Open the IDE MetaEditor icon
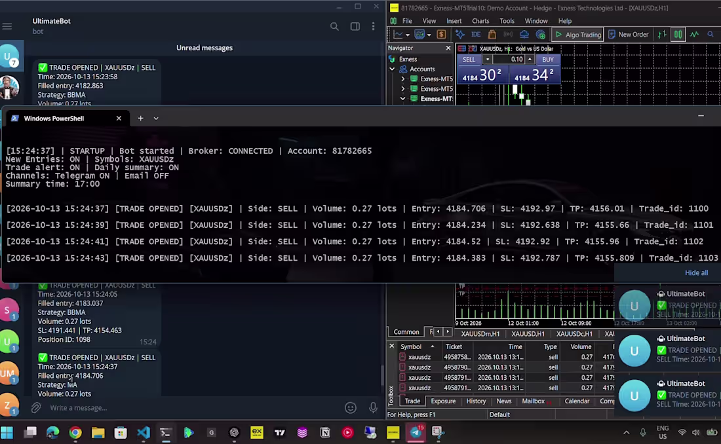 (x=476, y=35)
